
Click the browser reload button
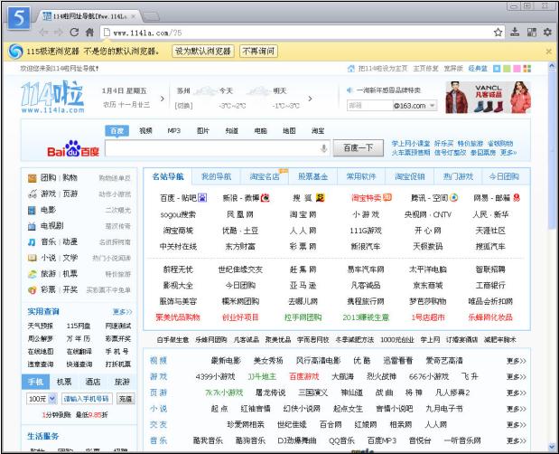pos(75,33)
